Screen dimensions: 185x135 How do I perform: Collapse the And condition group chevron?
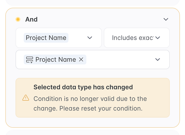[x=166, y=19]
